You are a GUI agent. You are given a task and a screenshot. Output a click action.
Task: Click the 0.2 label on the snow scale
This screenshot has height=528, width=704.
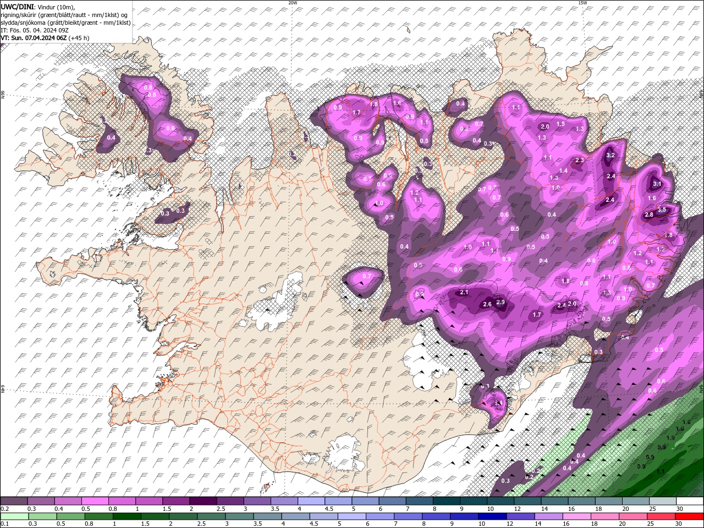tap(4, 509)
